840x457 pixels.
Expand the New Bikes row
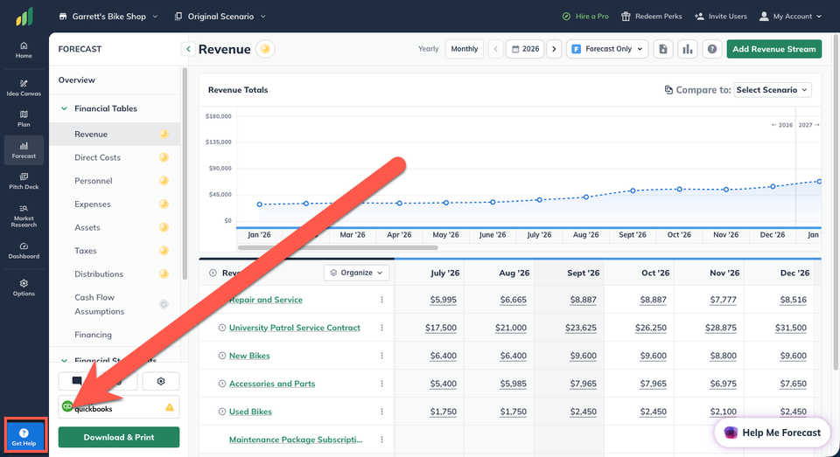point(221,356)
